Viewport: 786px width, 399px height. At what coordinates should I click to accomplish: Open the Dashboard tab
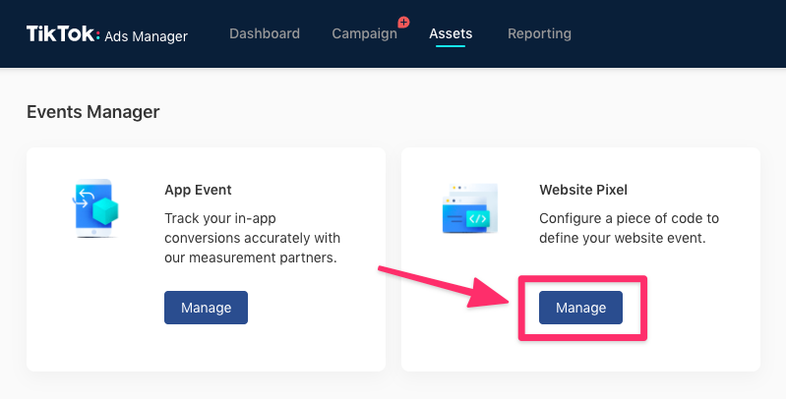pos(265,33)
